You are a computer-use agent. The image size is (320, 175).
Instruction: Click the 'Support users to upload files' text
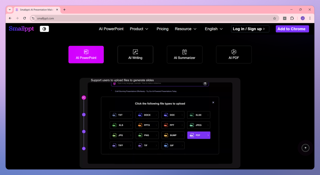tap(122, 80)
